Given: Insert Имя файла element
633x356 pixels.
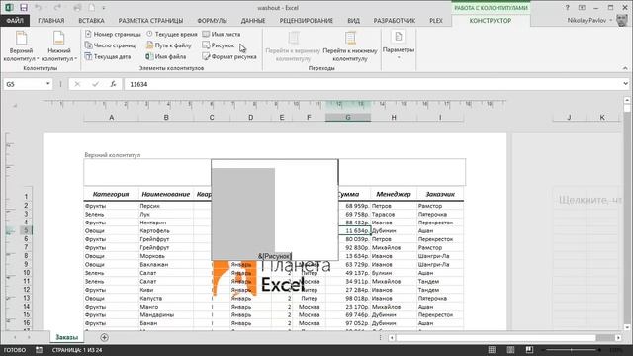Looking at the screenshot, I should (x=166, y=57).
